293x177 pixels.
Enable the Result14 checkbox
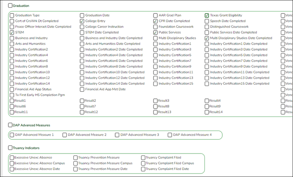207,112
